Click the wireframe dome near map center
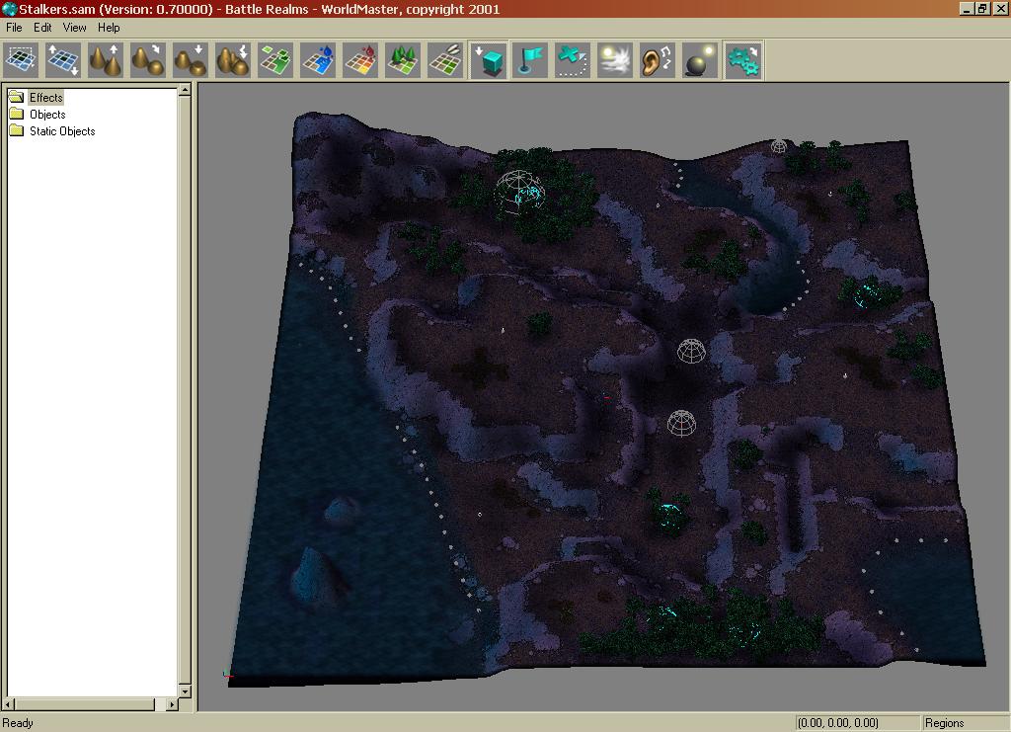 (691, 351)
